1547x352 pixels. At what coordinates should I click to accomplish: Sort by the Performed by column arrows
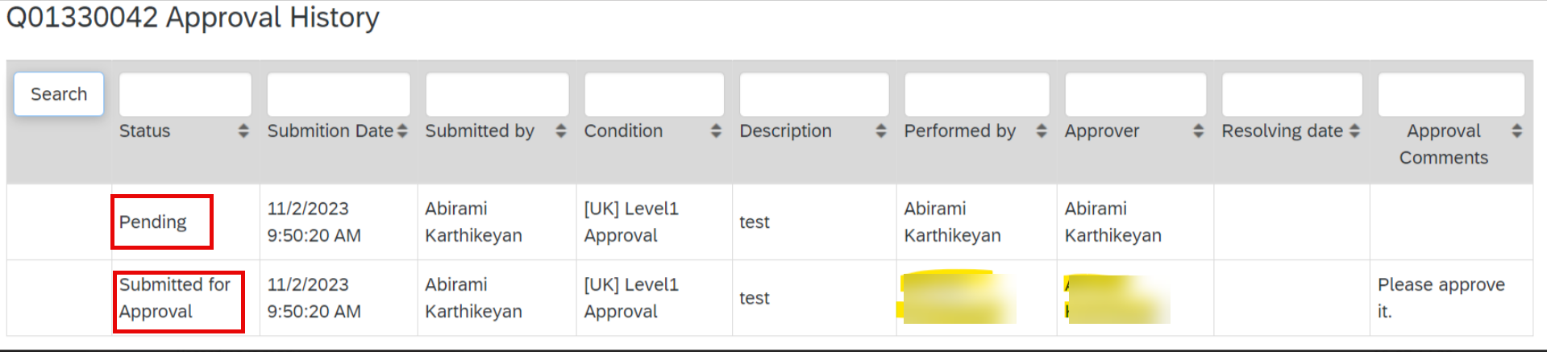click(x=1042, y=131)
